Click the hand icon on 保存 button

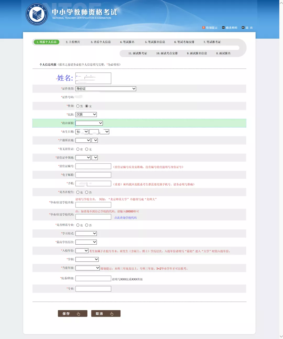(x=78, y=314)
